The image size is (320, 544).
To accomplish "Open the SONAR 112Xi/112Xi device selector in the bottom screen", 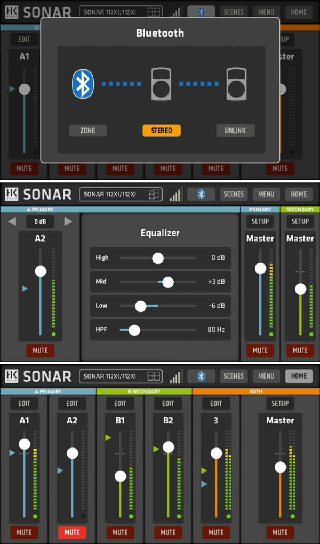I will 121,376.
